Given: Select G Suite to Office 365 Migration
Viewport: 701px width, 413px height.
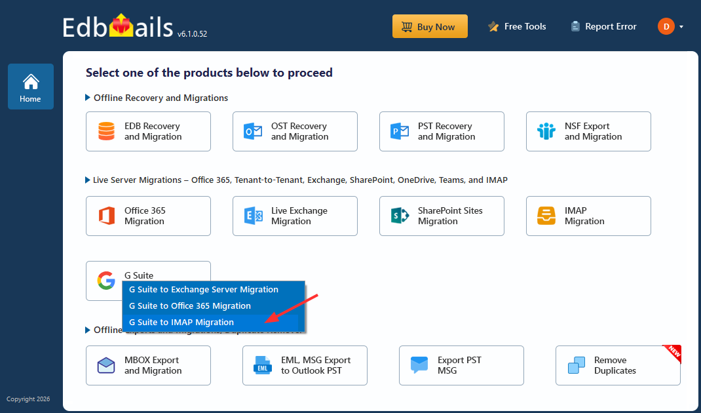Looking at the screenshot, I should 190,305.
